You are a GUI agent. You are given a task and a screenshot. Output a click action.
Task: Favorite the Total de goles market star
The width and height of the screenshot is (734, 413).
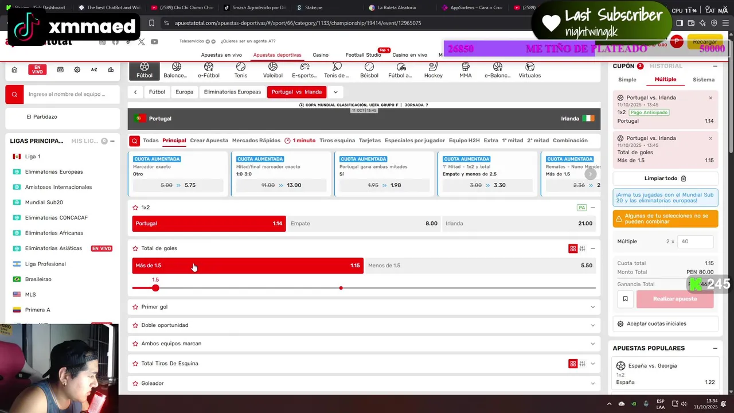point(135,248)
